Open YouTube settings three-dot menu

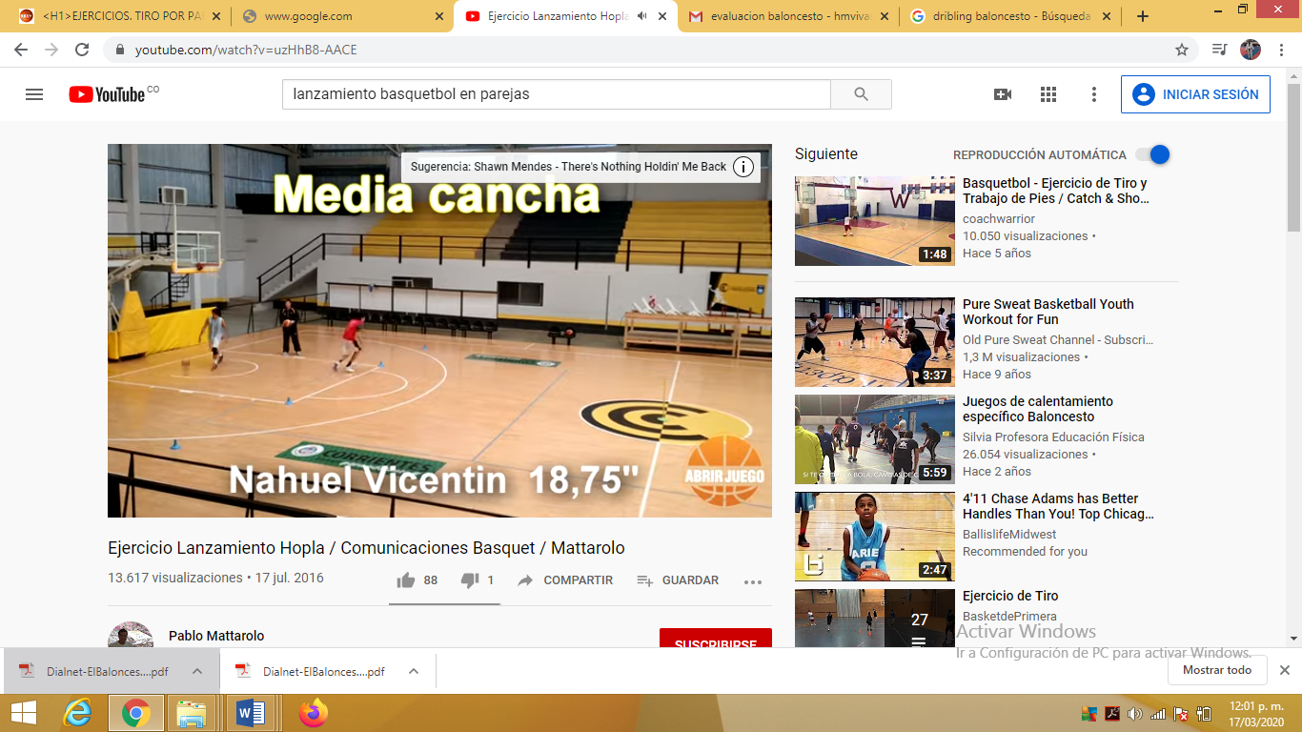click(x=1094, y=94)
